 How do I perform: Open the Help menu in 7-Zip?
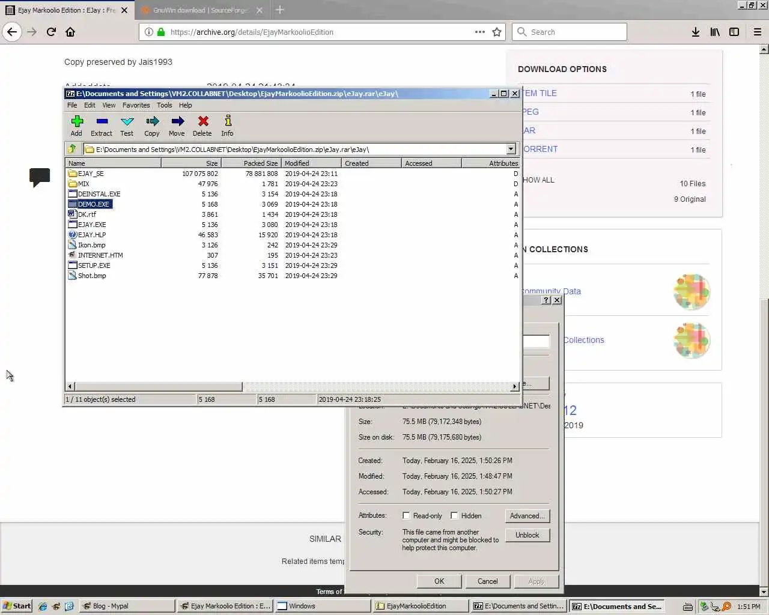(x=186, y=105)
